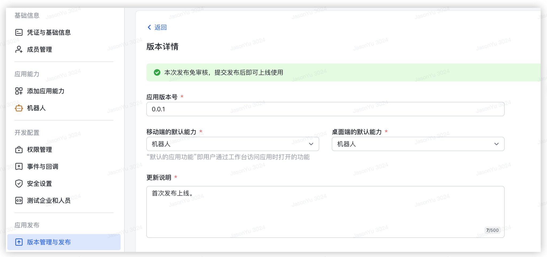Click the 版本管理与发布 upload icon
The height and width of the screenshot is (257, 547).
point(19,242)
